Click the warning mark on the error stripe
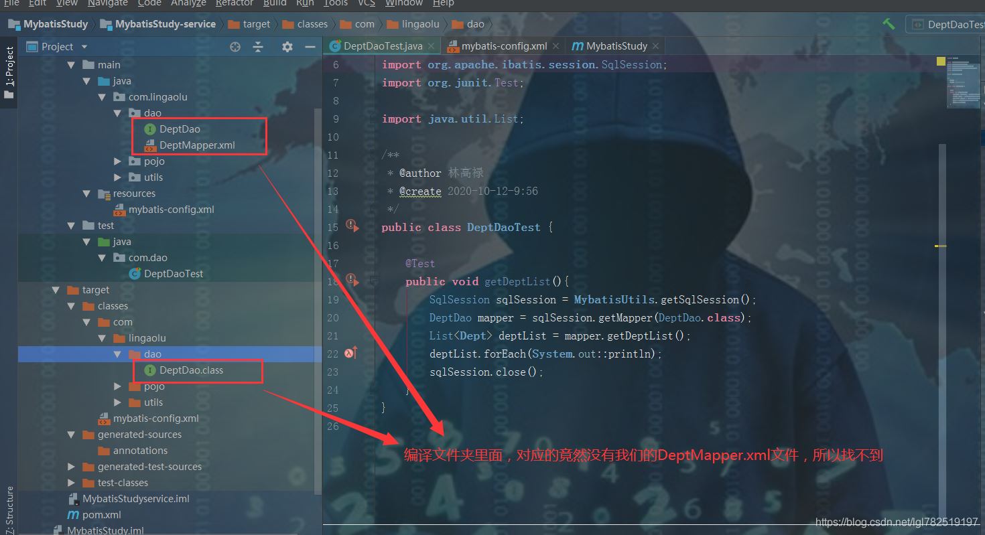 pyautogui.click(x=941, y=246)
